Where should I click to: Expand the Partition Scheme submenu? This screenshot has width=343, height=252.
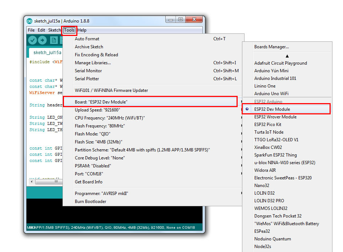153,150
